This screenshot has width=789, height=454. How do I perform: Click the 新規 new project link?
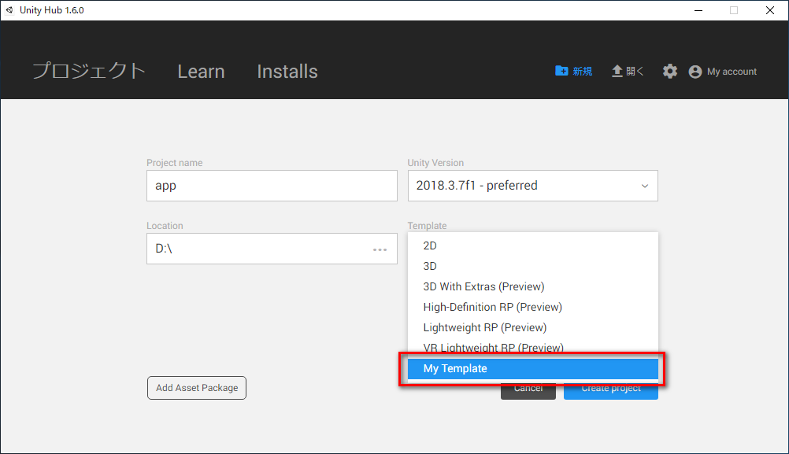point(582,72)
